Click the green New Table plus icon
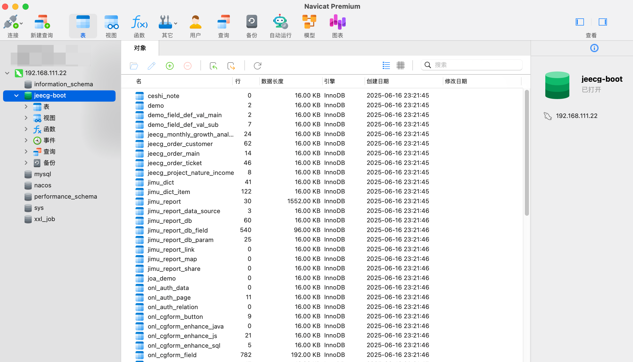 (x=170, y=66)
